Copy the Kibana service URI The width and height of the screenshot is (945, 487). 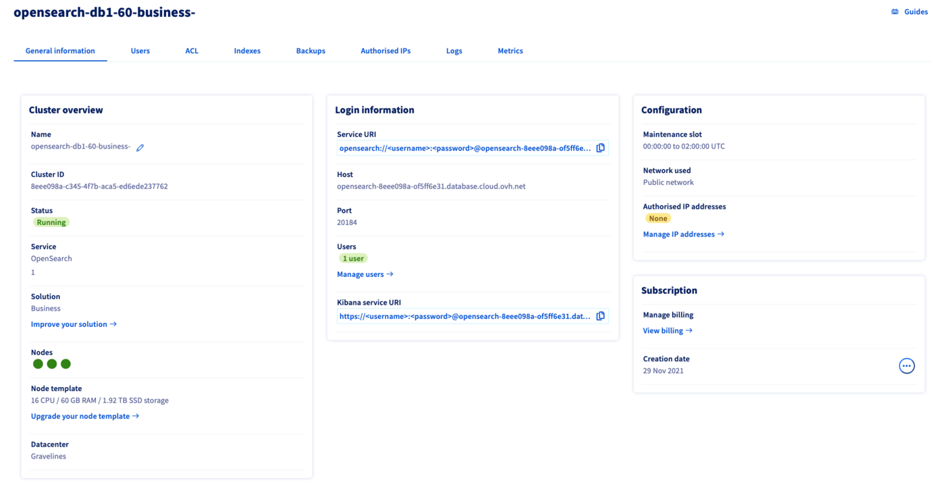point(600,315)
